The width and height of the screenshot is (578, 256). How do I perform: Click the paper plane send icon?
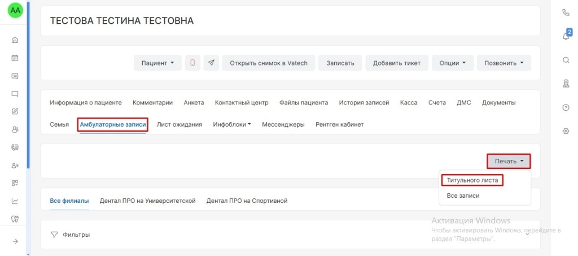point(211,63)
